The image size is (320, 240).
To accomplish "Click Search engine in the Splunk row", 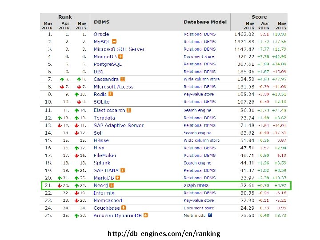I will coord(197,163).
